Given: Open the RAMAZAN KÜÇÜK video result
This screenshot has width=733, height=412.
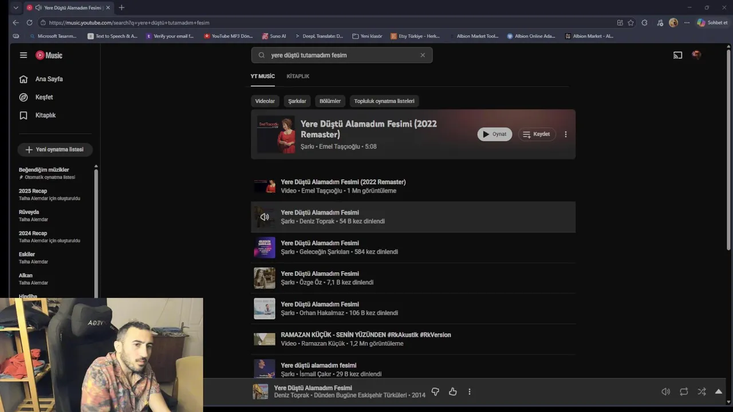Looking at the screenshot, I should coord(413,339).
